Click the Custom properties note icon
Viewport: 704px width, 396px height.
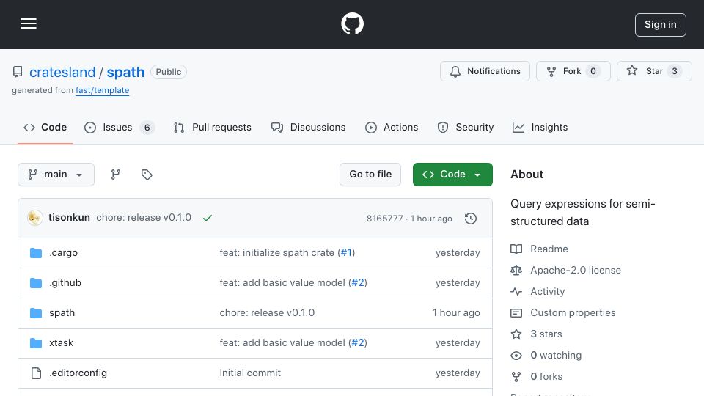click(516, 313)
